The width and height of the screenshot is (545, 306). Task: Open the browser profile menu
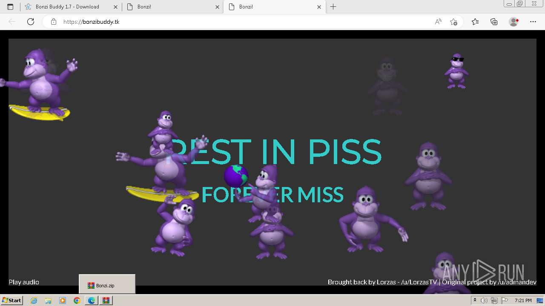[514, 22]
